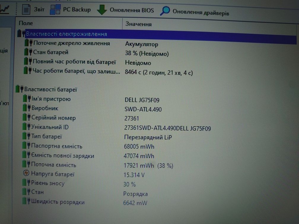Viewport: 299px width, 224px height.
Task: Click the value 8464 с (2 годин, 21 хв, 4 с)
Action: coord(159,72)
